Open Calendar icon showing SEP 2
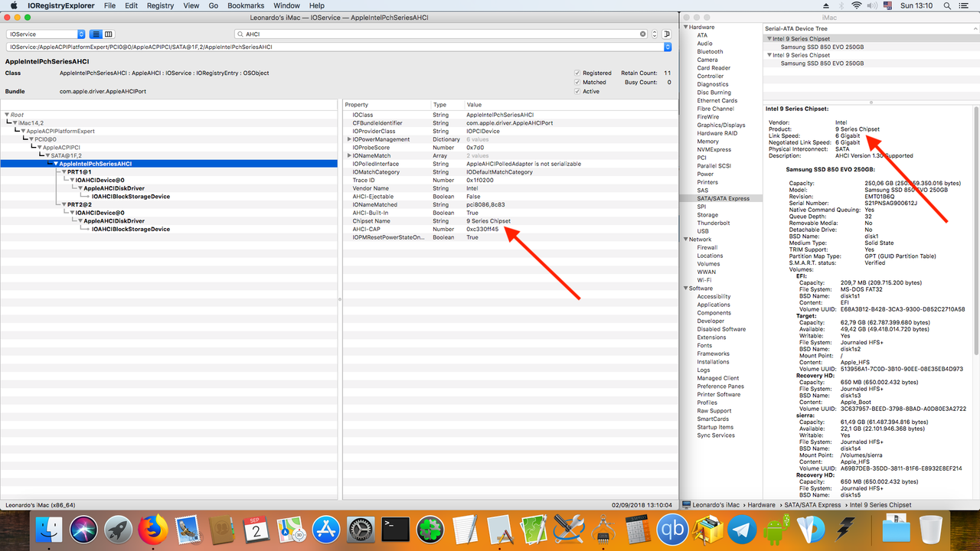Image resolution: width=980 pixels, height=551 pixels. (x=256, y=530)
